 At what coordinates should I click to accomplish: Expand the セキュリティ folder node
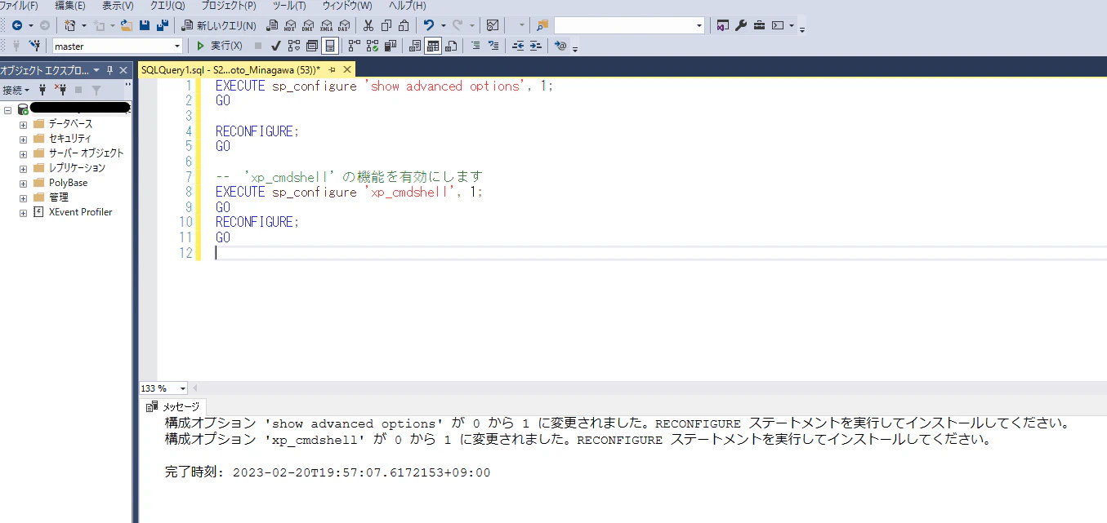tap(23, 139)
